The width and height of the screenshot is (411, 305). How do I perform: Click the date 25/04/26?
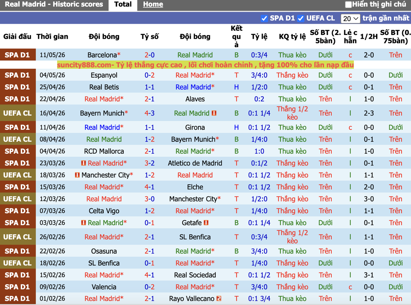coord(52,87)
